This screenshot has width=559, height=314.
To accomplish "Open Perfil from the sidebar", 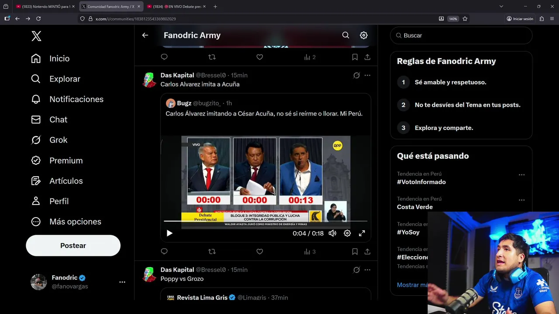I will tap(50, 201).
